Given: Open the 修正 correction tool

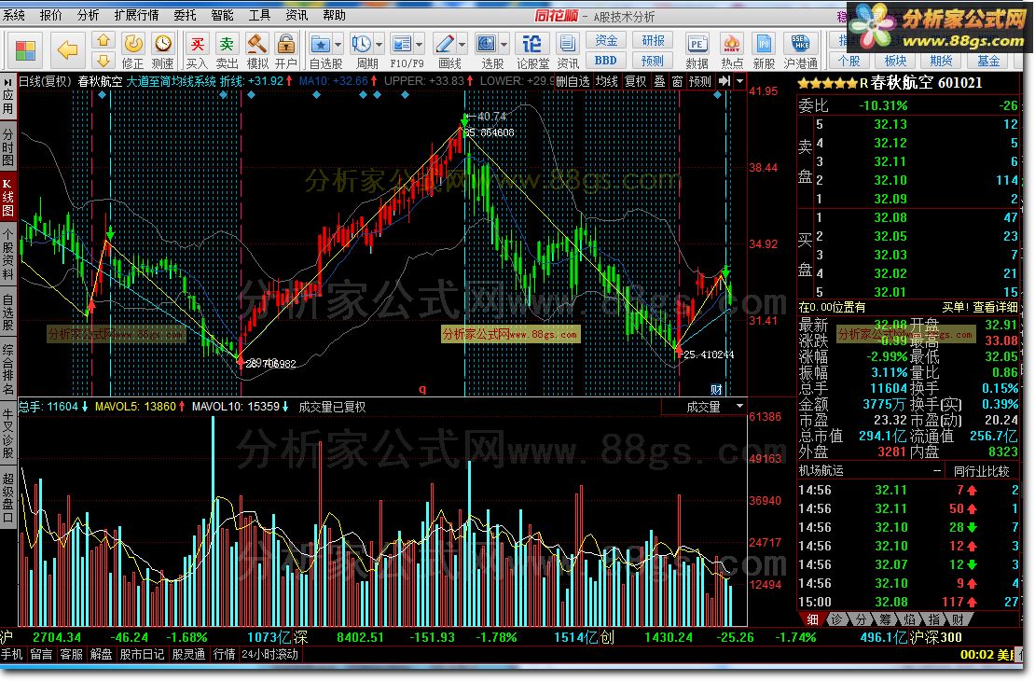Looking at the screenshot, I should tap(132, 51).
